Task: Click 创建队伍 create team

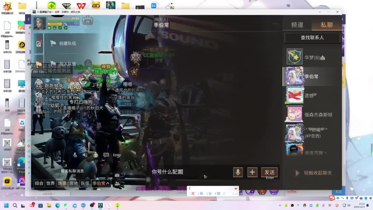Action: tap(67, 43)
